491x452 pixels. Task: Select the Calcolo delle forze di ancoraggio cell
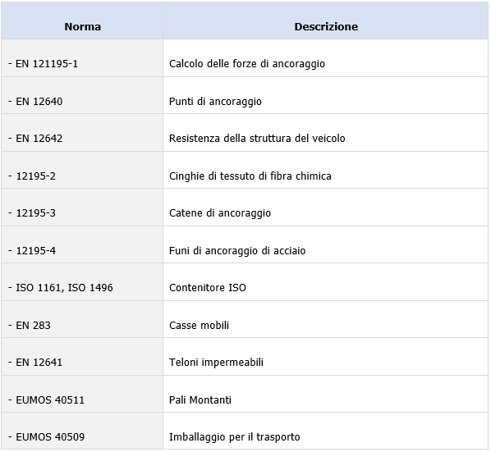click(x=326, y=58)
